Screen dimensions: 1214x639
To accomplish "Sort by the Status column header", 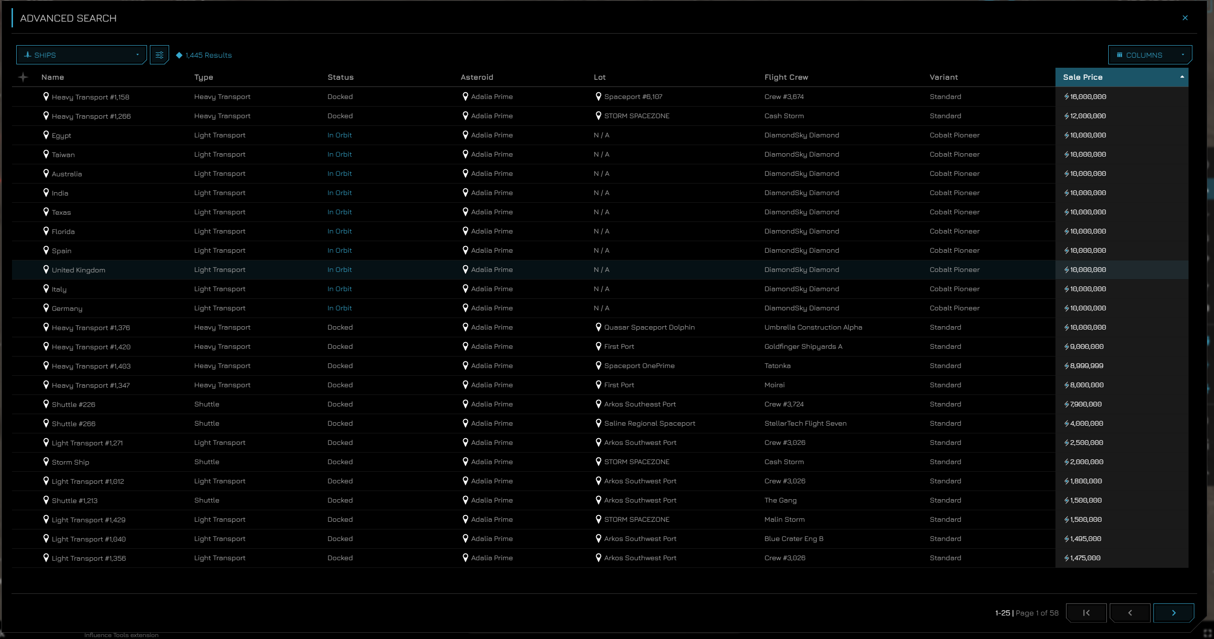I will pyautogui.click(x=340, y=77).
